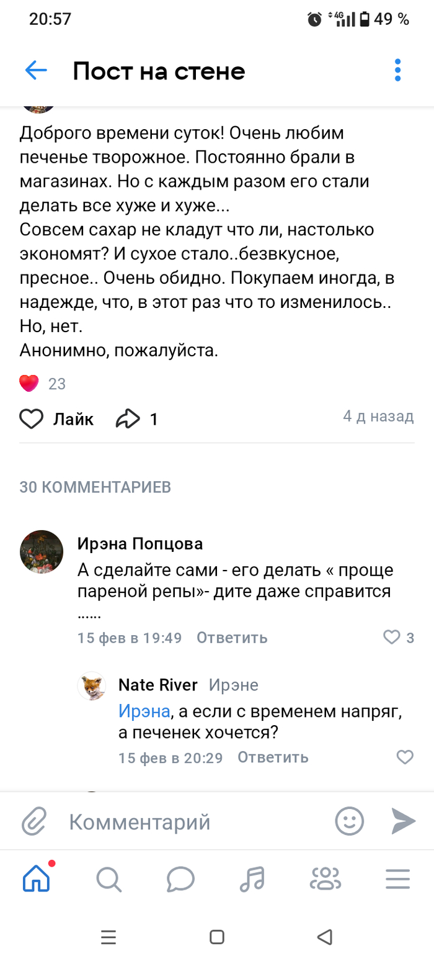Open the three-dot post options menu
The height and width of the screenshot is (966, 434).
[398, 71]
